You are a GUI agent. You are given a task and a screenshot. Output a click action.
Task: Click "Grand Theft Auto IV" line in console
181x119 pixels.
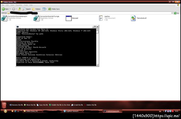coord(26,44)
